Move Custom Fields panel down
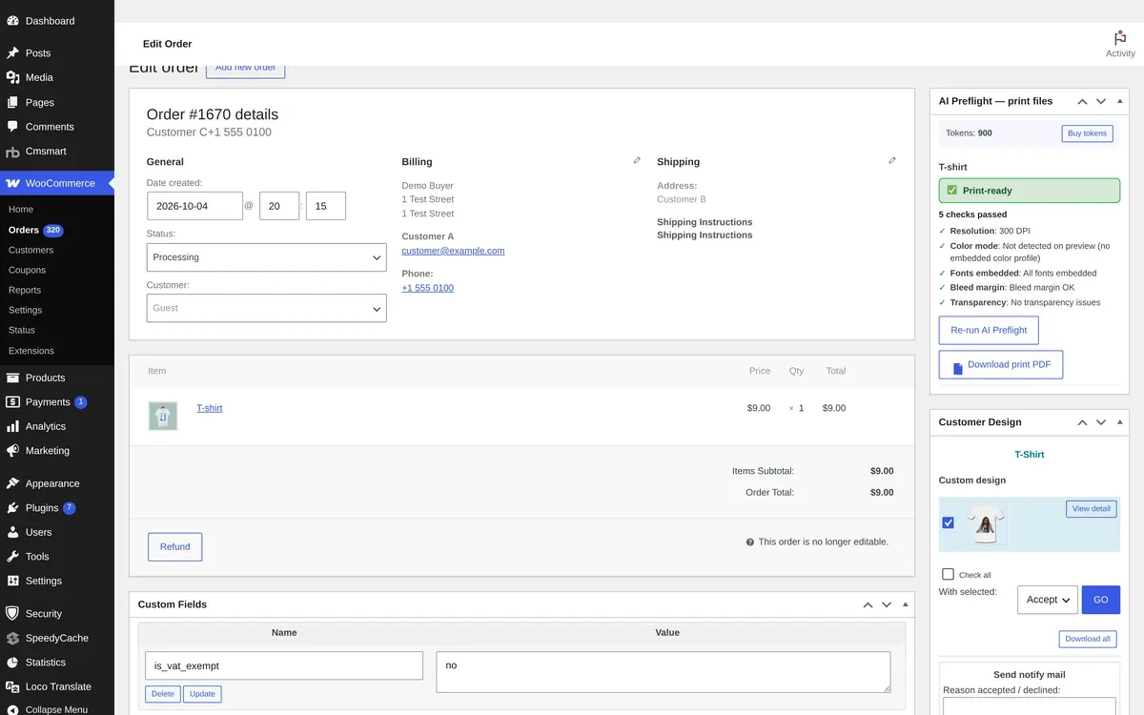The image size is (1144, 715). (887, 604)
